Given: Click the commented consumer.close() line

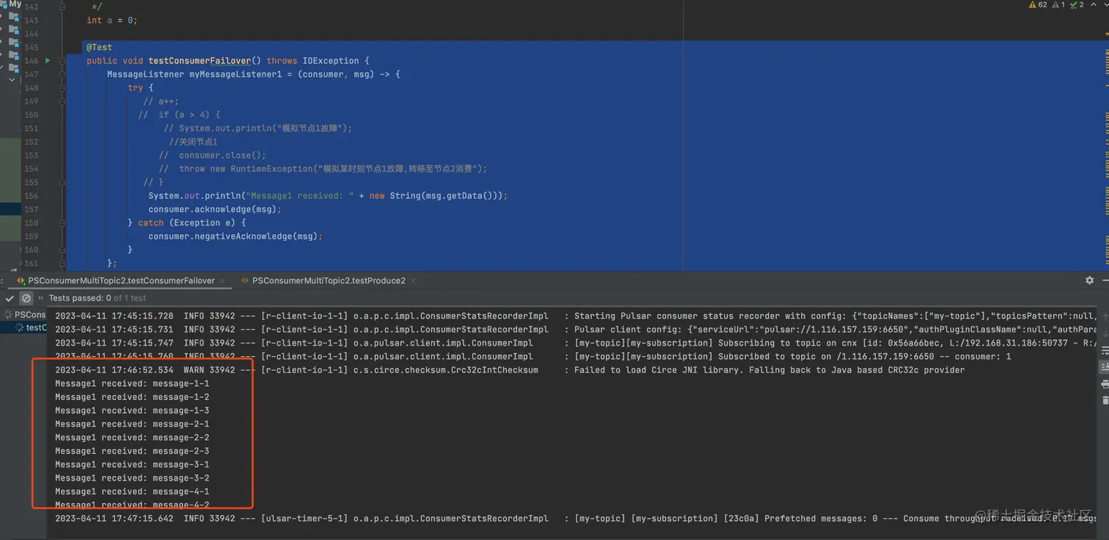Looking at the screenshot, I should (213, 156).
